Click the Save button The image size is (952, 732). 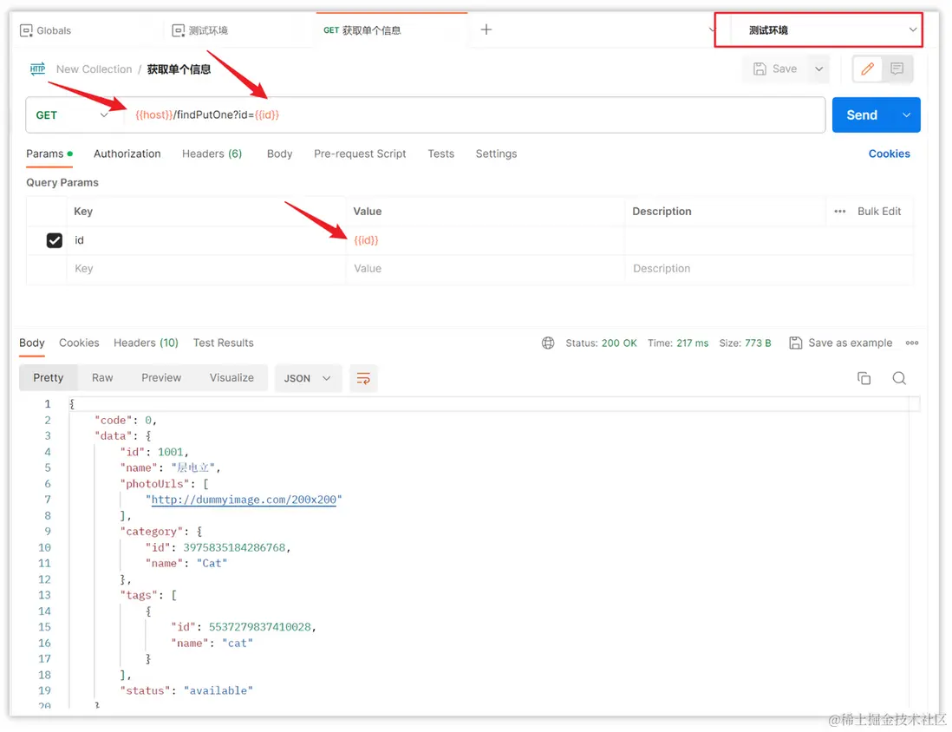pos(775,69)
